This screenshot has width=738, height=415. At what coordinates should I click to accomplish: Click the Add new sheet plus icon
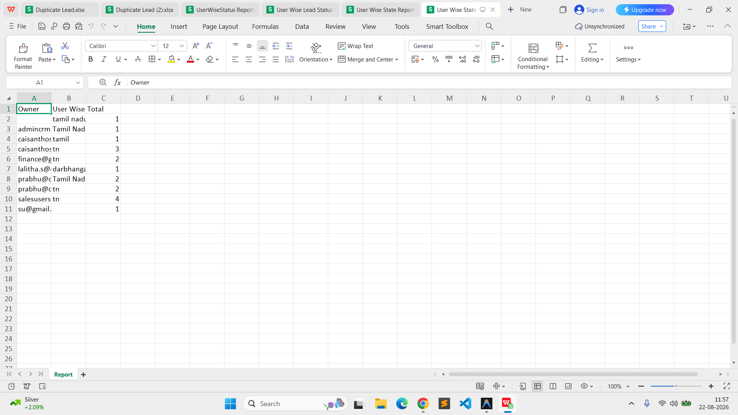(83, 374)
